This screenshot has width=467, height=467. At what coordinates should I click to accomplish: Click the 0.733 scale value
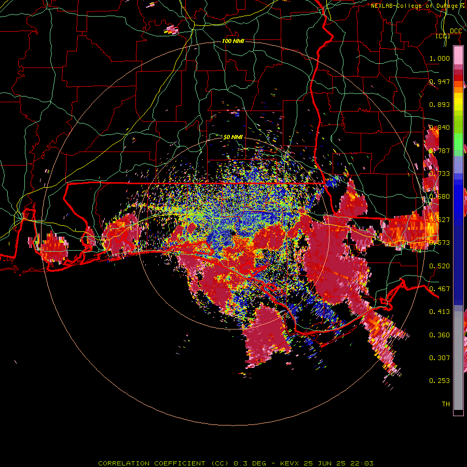tap(439, 174)
